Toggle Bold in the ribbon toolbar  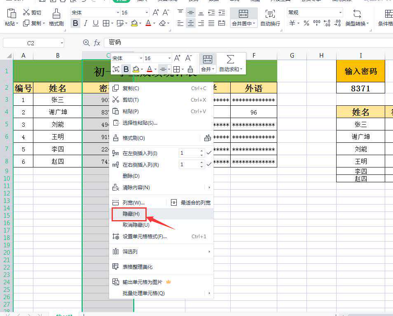[x=75, y=23]
